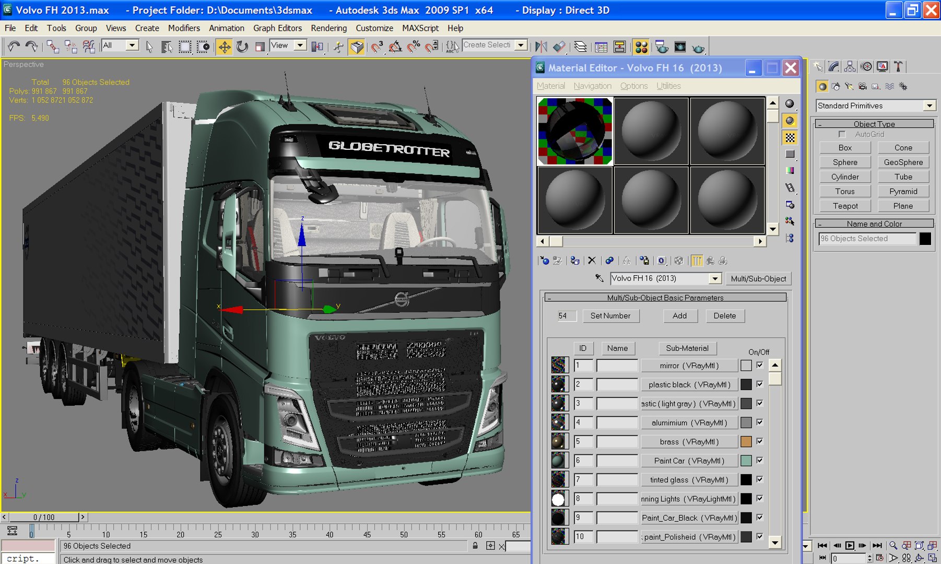Click the Undo arrow in the main toolbar
The width and height of the screenshot is (941, 564).
14,46
